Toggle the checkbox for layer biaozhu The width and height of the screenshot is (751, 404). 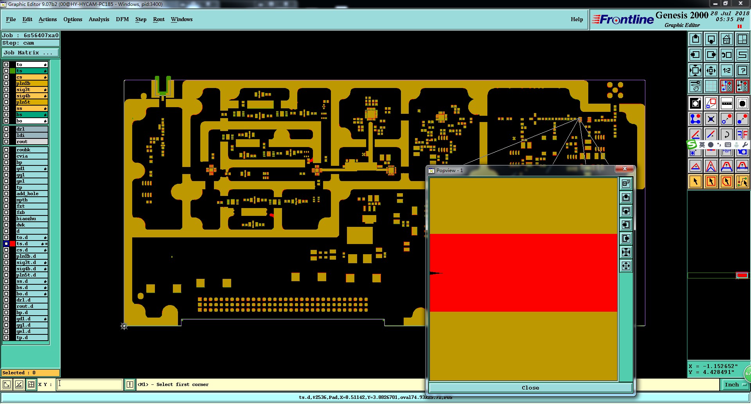point(6,219)
